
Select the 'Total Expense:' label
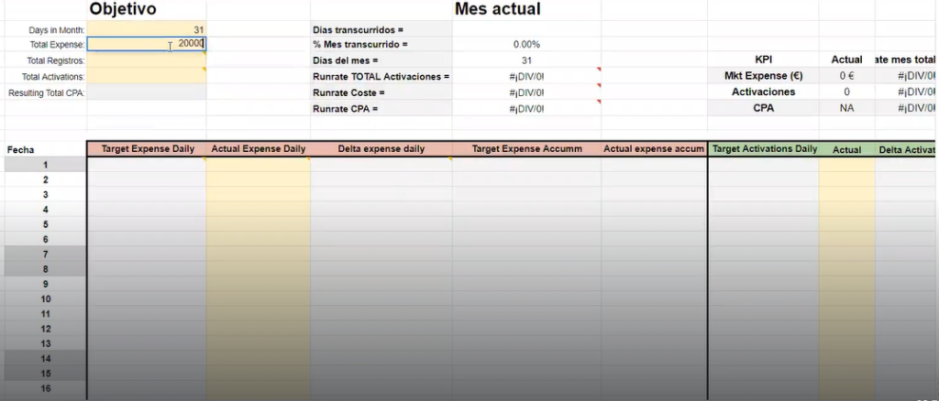(x=58, y=45)
